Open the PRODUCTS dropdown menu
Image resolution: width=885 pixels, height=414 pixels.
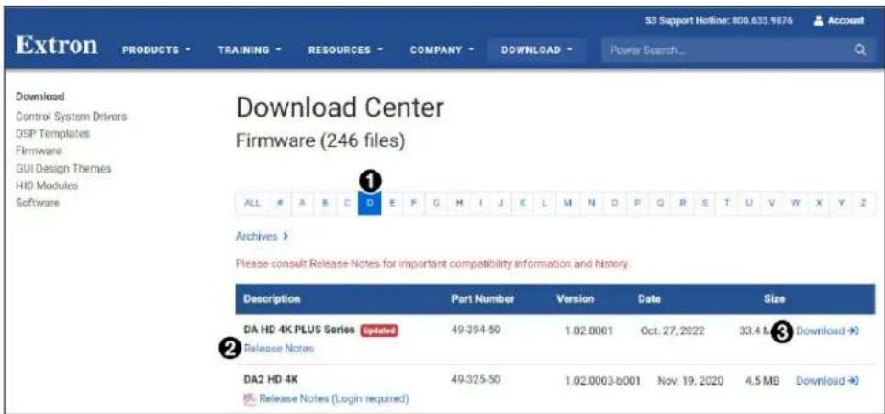click(x=157, y=50)
